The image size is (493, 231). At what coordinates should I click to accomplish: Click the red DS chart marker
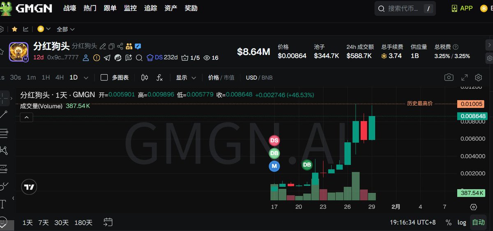274,140
